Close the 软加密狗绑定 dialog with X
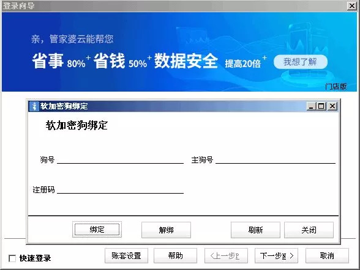Viewport: 360px width, 270px height. (x=332, y=106)
